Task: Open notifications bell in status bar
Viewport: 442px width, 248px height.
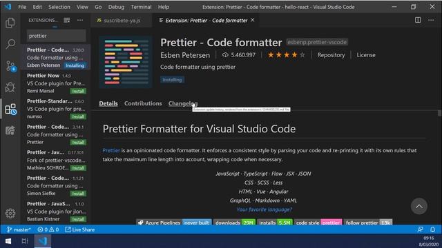Action: click(x=432, y=229)
